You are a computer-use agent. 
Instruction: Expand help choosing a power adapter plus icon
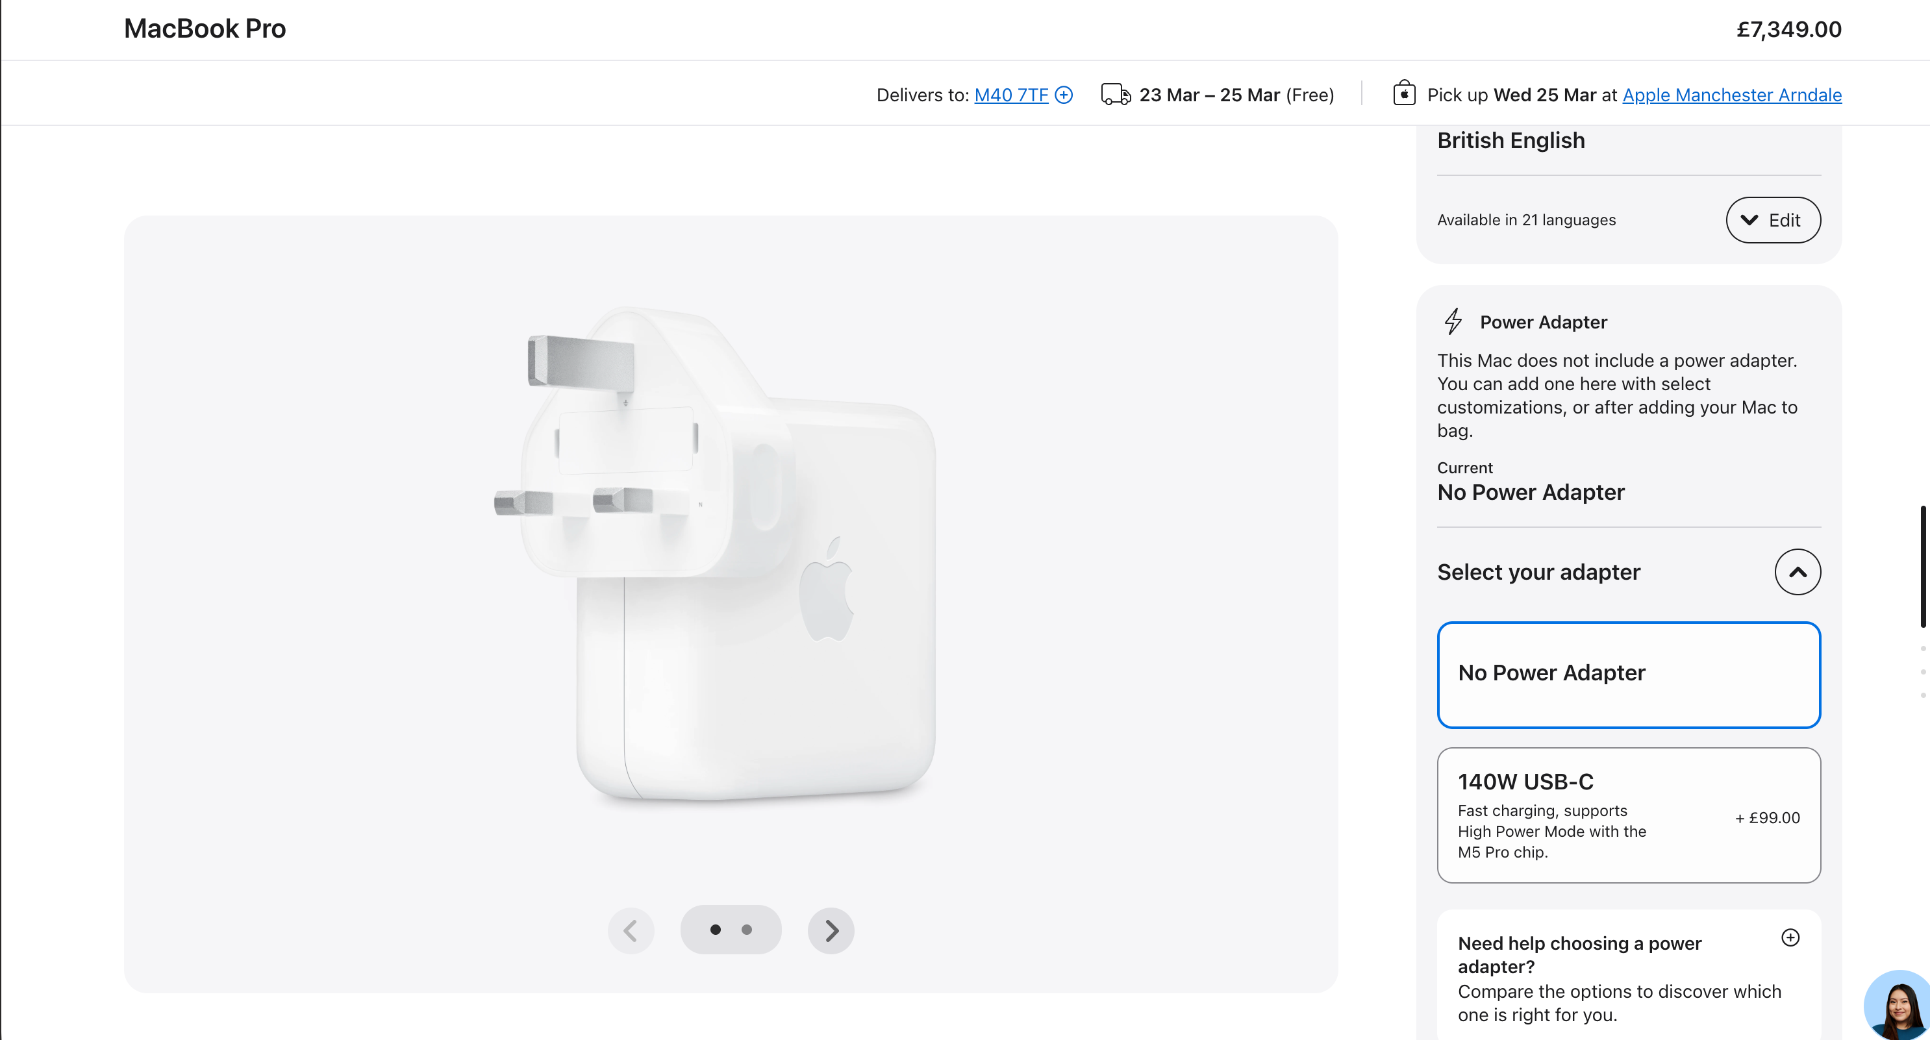(1790, 937)
